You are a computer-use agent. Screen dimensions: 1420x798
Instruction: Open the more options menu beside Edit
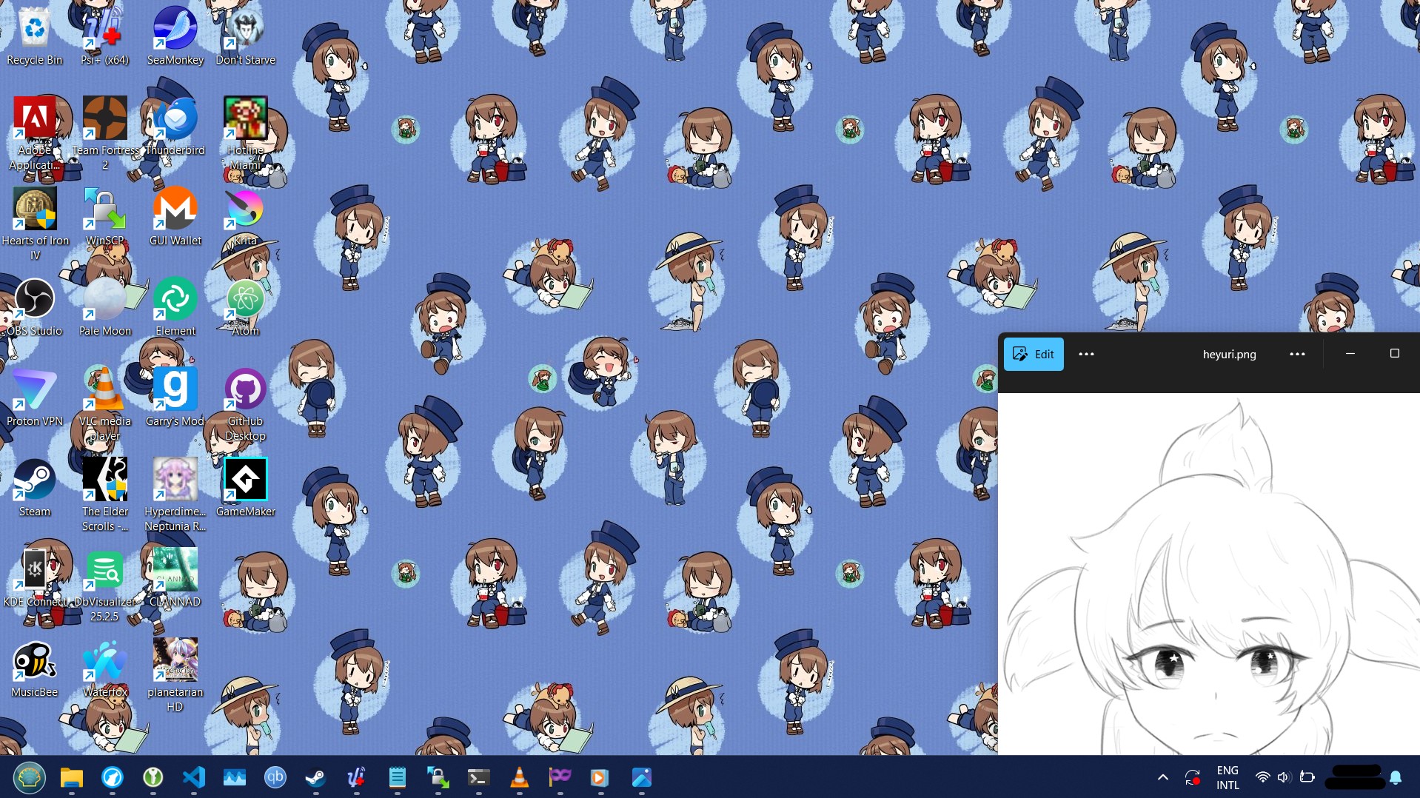1086,355
